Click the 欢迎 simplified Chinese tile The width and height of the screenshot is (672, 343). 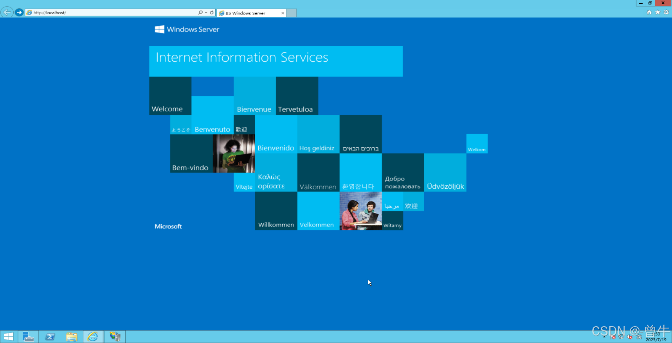pyautogui.click(x=414, y=201)
